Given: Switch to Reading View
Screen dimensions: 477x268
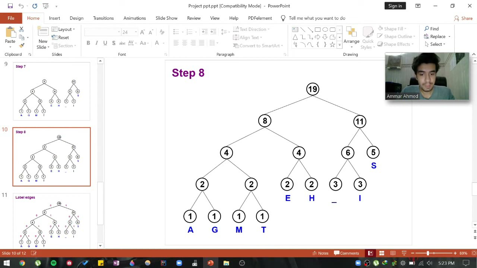Looking at the screenshot, I should pos(393,253).
